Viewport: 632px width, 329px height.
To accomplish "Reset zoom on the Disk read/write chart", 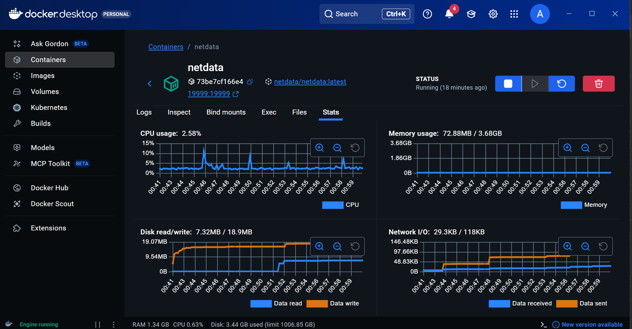I will (355, 246).
